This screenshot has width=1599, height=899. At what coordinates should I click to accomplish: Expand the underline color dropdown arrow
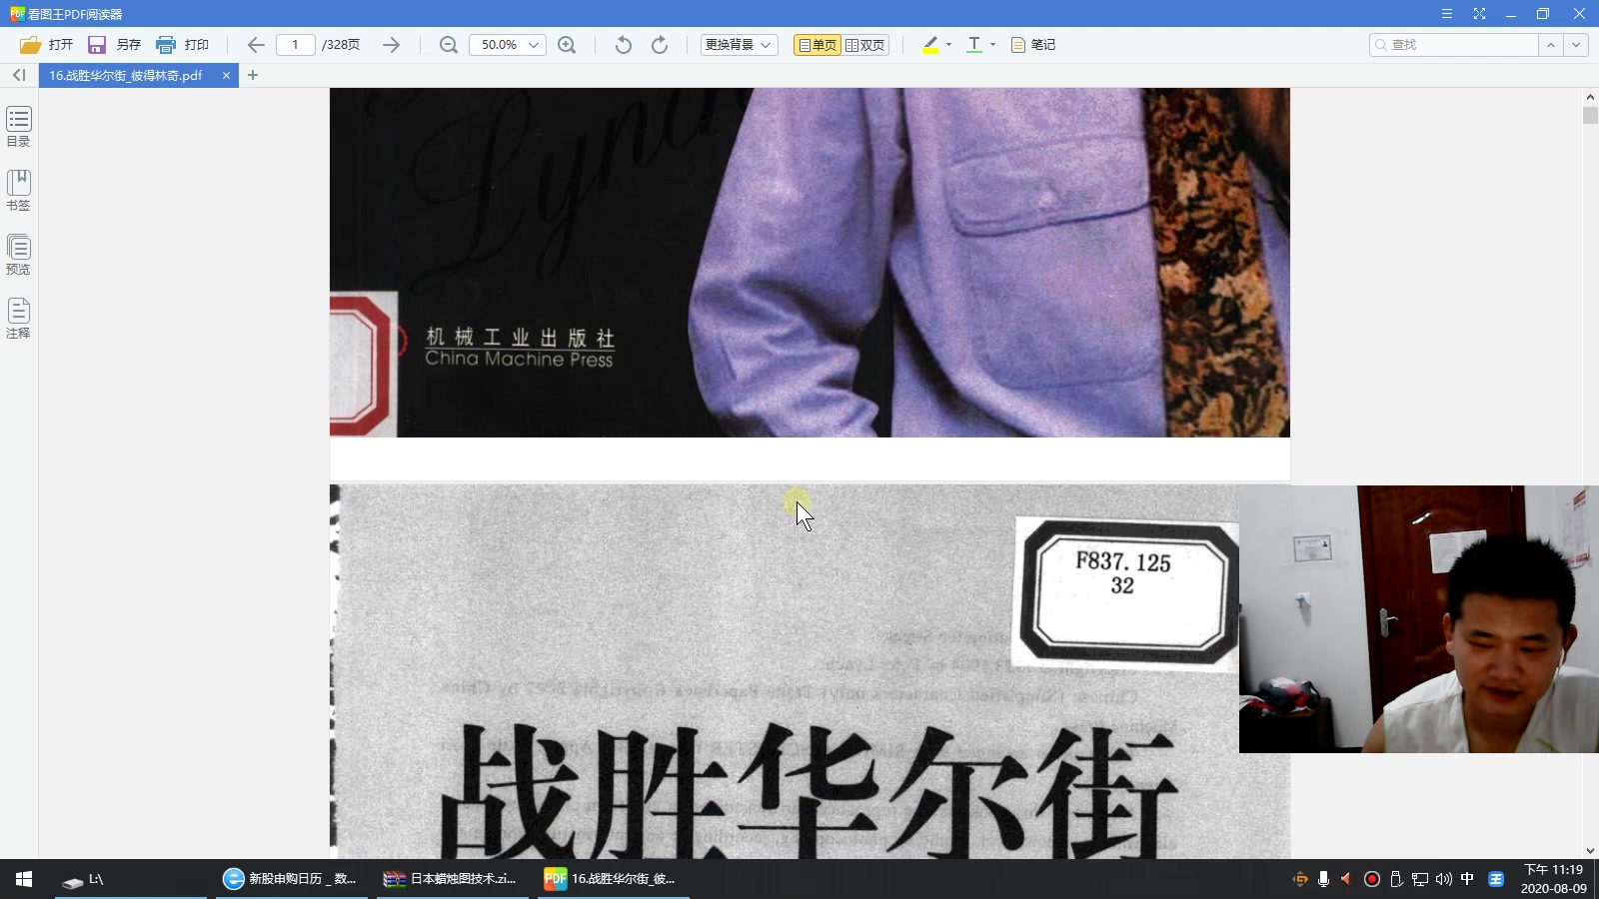992,45
